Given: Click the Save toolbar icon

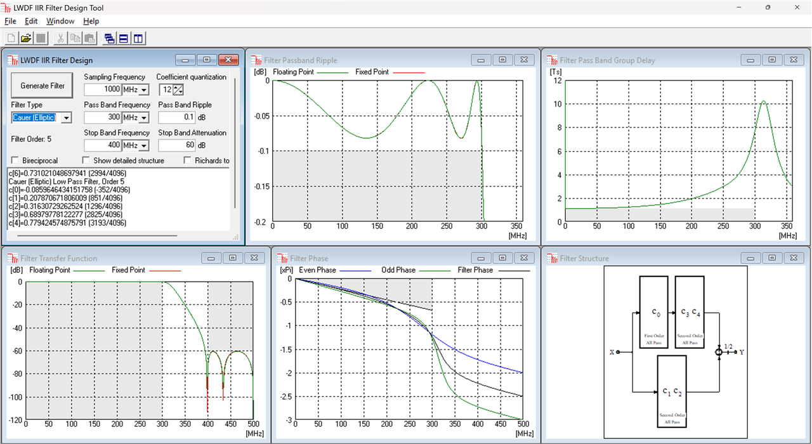Looking at the screenshot, I should (41, 38).
